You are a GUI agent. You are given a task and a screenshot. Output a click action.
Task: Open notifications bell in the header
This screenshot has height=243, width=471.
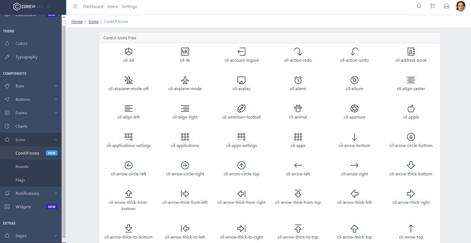point(419,6)
